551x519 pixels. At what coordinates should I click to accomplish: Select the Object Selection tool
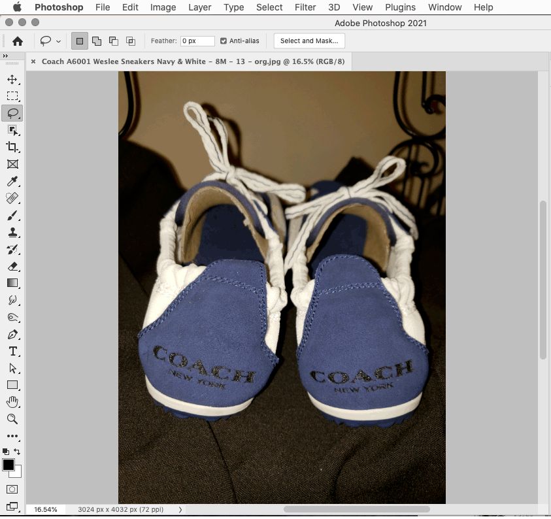[12, 130]
